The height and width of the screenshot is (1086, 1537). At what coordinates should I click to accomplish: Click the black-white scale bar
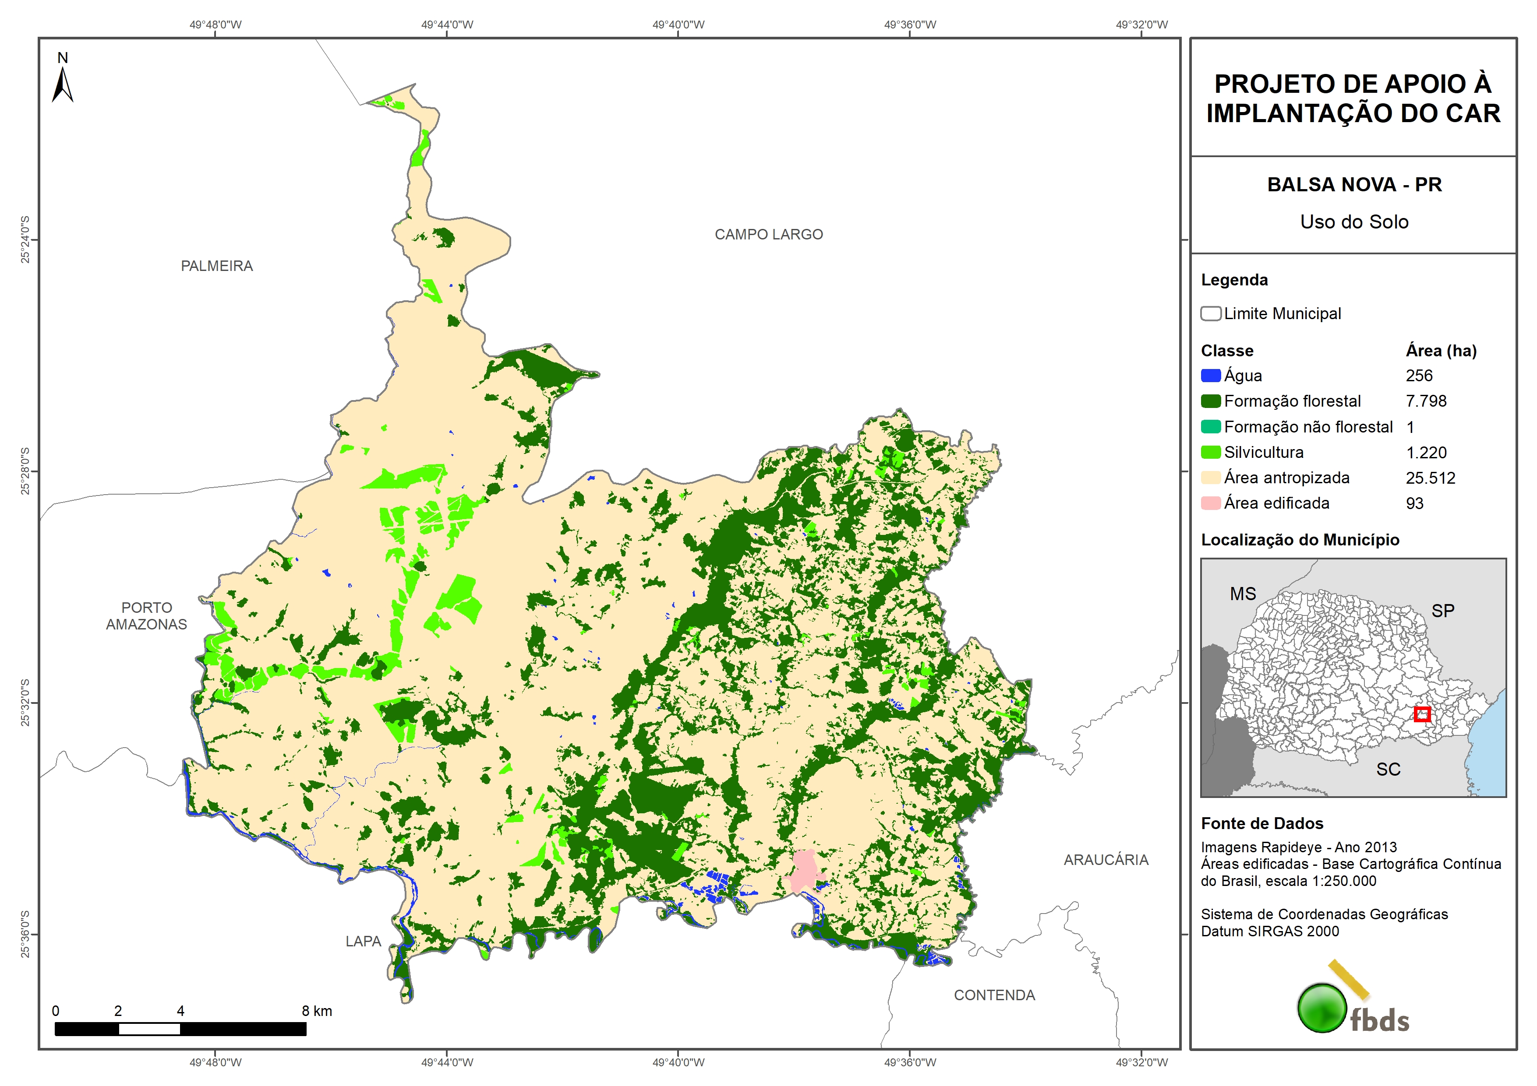point(180,1029)
